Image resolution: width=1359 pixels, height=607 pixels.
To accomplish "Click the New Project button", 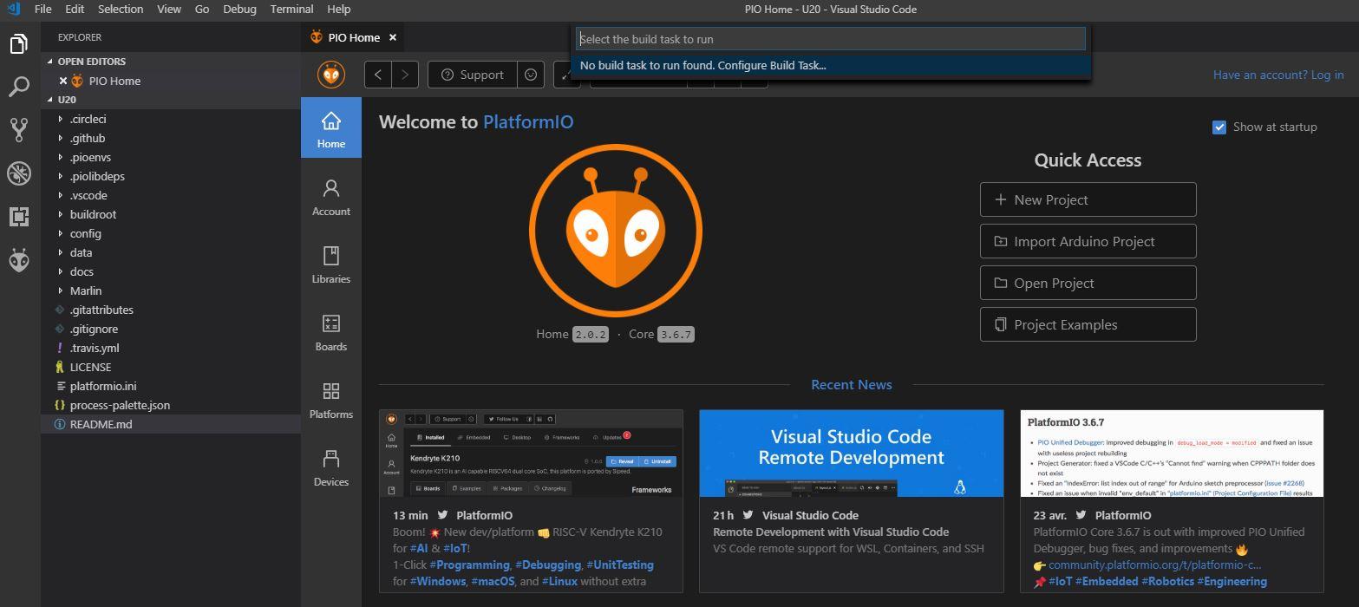I will tap(1088, 199).
